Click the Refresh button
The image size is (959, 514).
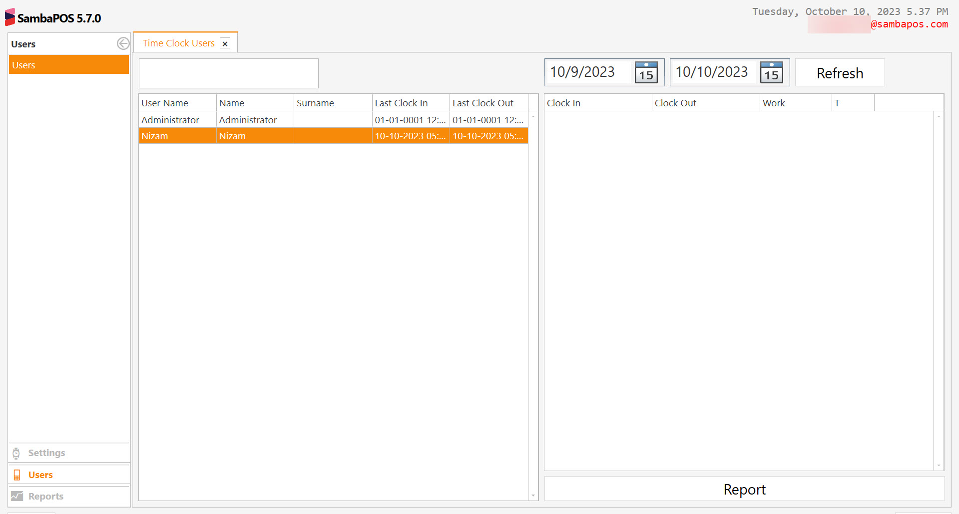pyautogui.click(x=840, y=72)
